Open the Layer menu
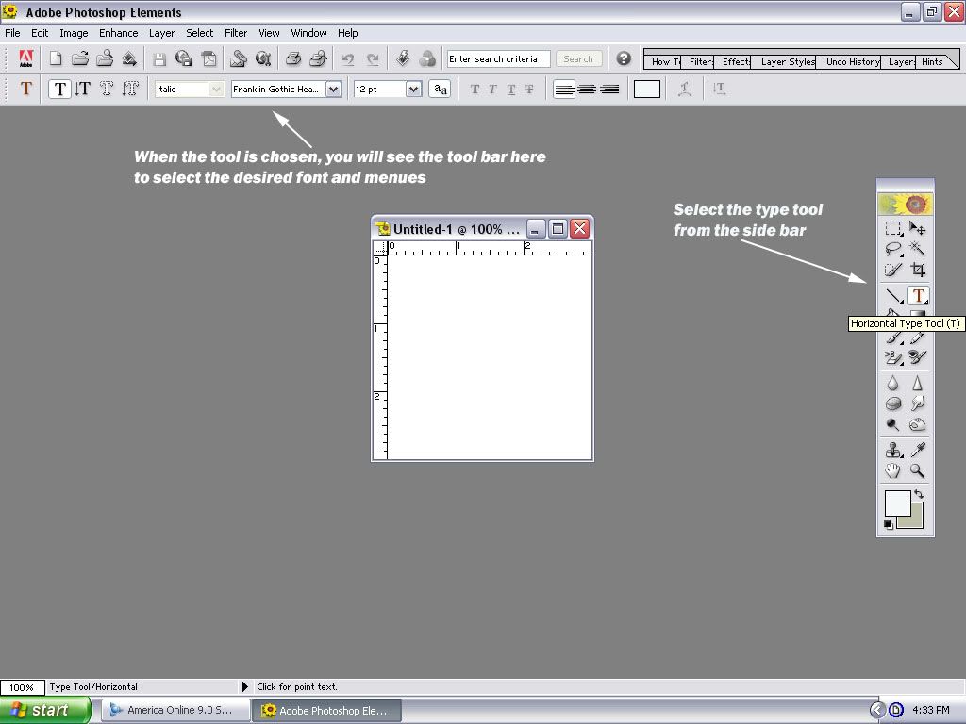 161,33
